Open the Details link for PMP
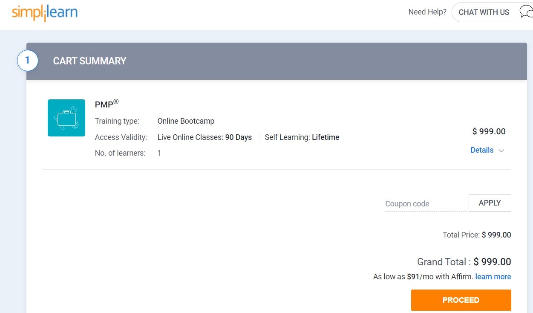 tap(482, 150)
